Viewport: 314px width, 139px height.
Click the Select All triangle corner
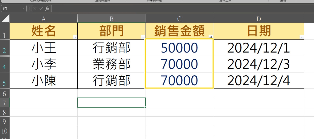coord(5,18)
